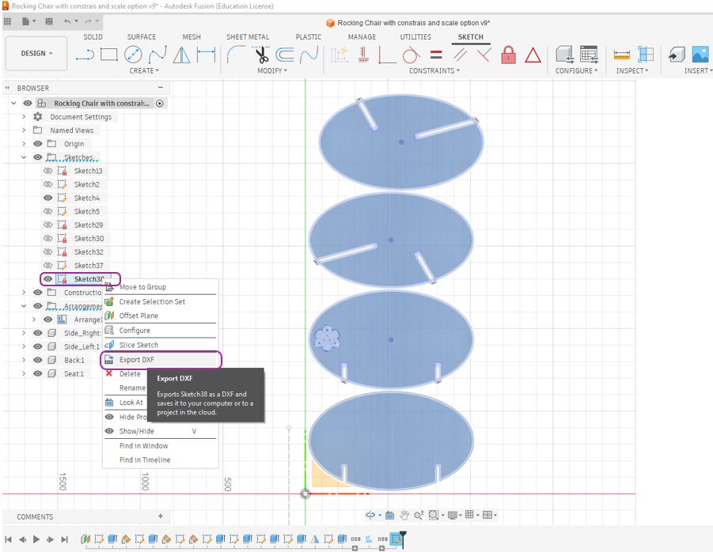Choose Create Selection Set menu entry
713x552 pixels.
(161, 301)
